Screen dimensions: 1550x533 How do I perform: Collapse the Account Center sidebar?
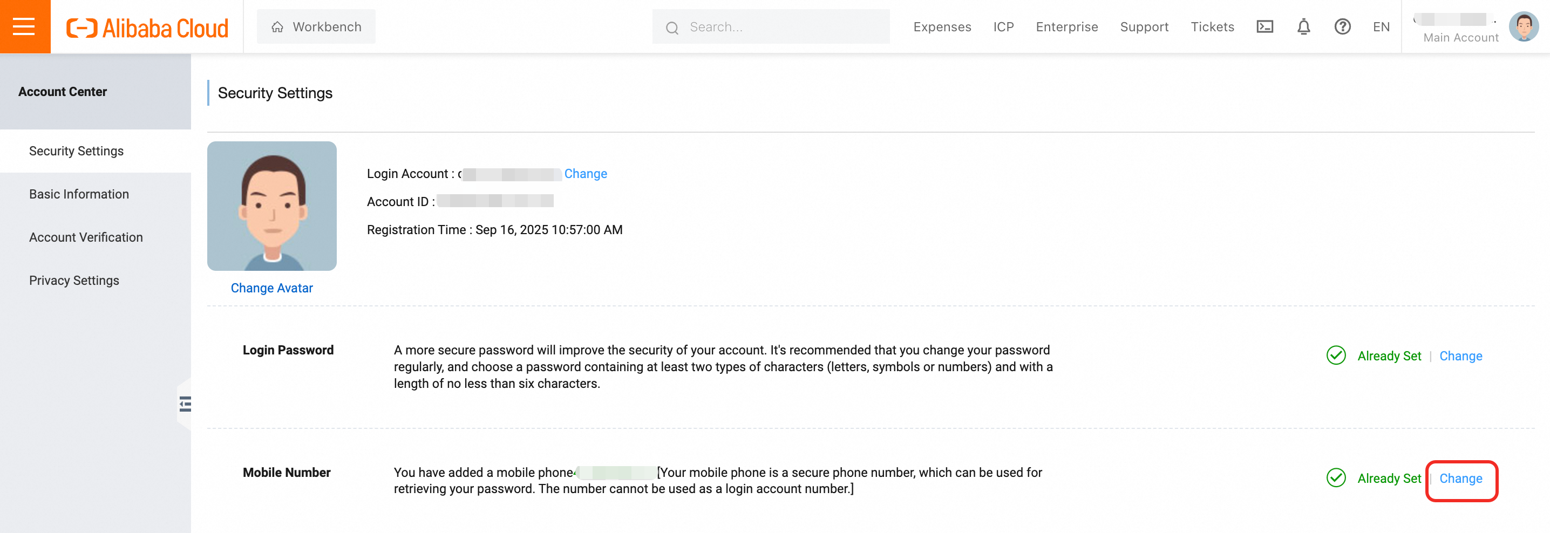[185, 404]
